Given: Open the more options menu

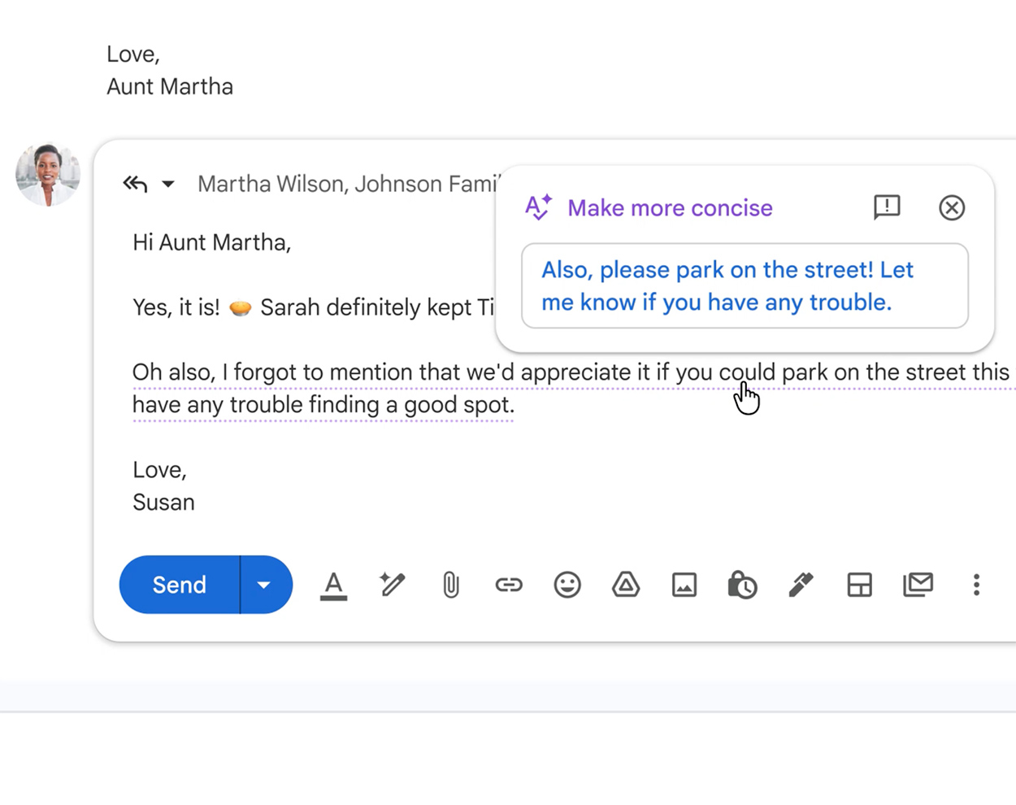Looking at the screenshot, I should click(976, 585).
